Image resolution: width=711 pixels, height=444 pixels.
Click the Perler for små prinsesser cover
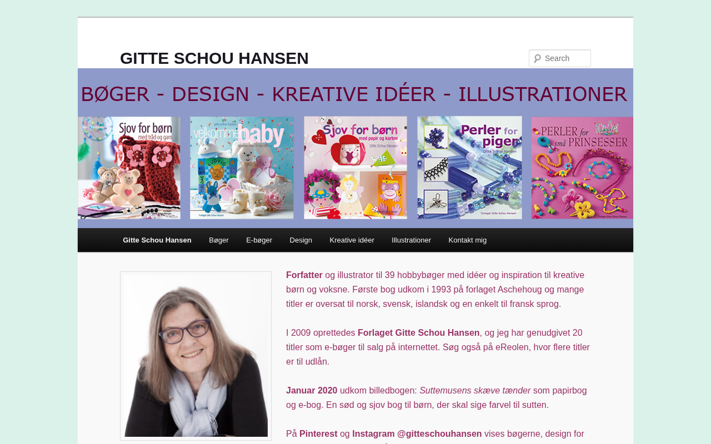click(582, 168)
